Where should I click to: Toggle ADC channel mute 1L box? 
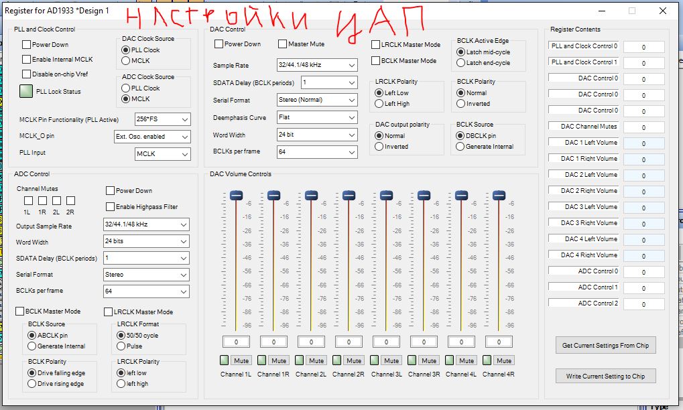point(28,200)
